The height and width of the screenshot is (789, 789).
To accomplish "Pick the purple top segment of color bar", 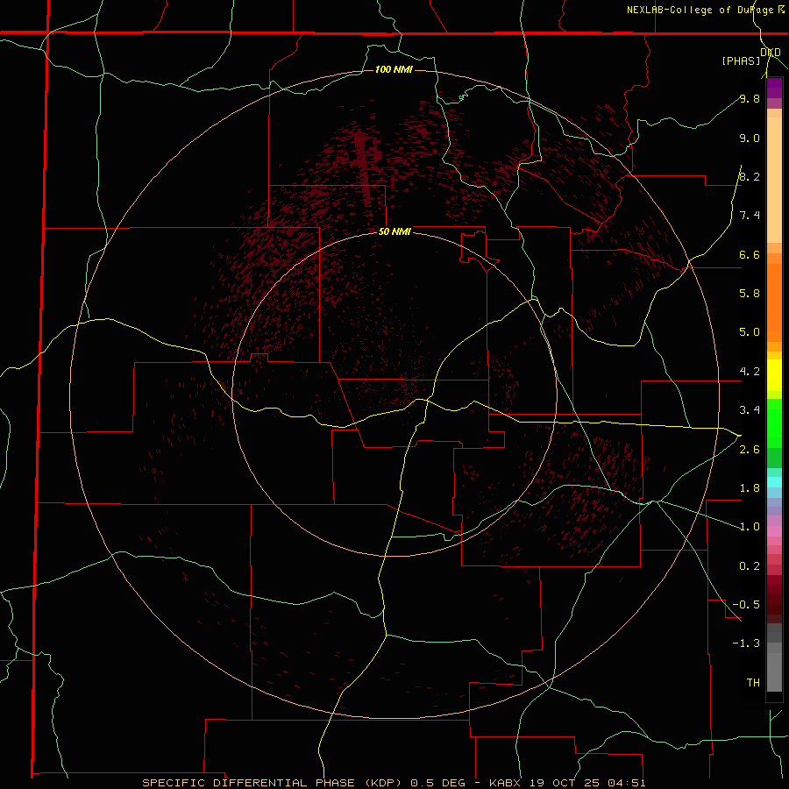I will click(774, 88).
